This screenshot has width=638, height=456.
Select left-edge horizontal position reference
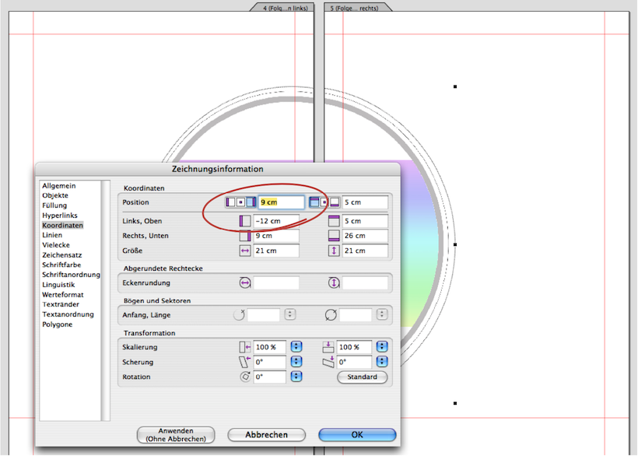click(x=230, y=202)
